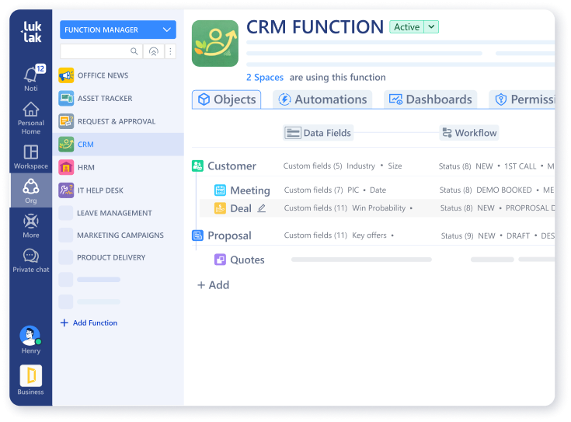Image resolution: width=571 pixels, height=422 pixels.
Task: Click the edit pencil next to Deal
Action: pos(262,208)
